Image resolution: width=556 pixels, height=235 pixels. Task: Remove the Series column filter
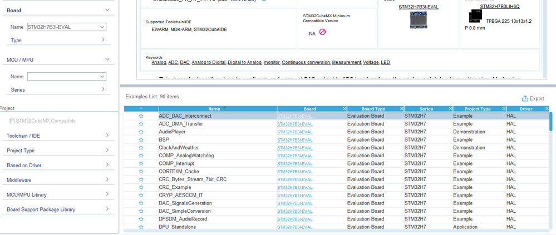coord(450,109)
